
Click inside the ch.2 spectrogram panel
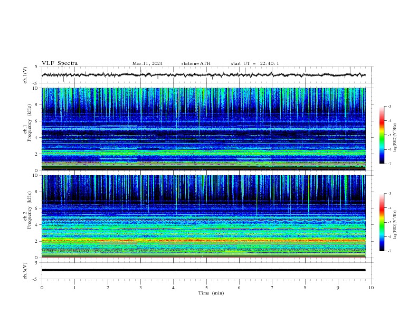pyautogui.click(x=203, y=216)
